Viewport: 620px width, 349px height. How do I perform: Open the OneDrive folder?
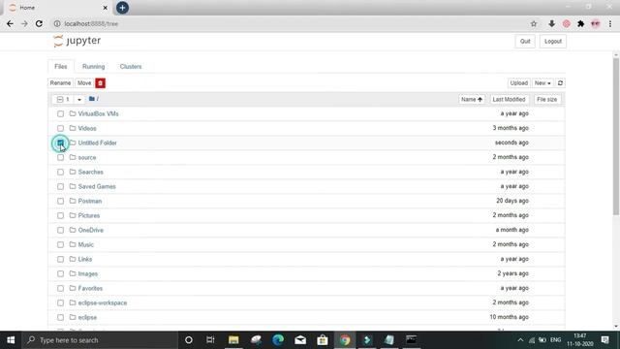pos(90,230)
